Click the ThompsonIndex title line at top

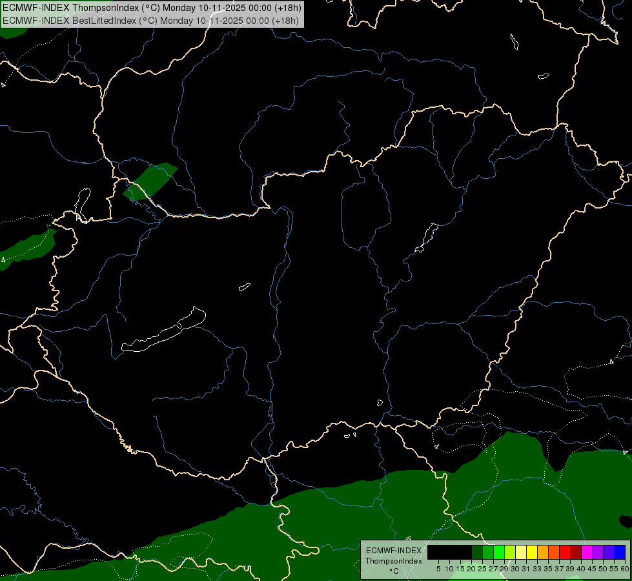pyautogui.click(x=152, y=8)
